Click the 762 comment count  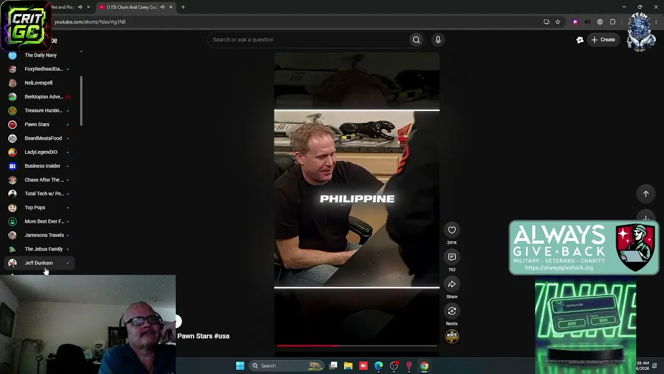click(x=452, y=270)
